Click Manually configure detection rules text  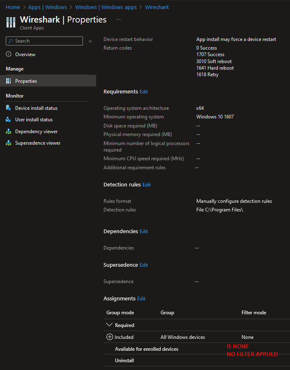[x=234, y=201]
